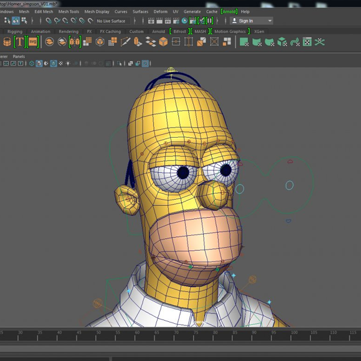
Task: Click the cube Smooth shelf icon
Action: point(100,42)
